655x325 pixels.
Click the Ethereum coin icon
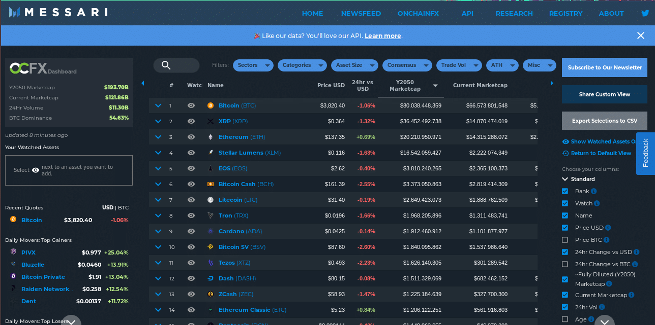211,137
